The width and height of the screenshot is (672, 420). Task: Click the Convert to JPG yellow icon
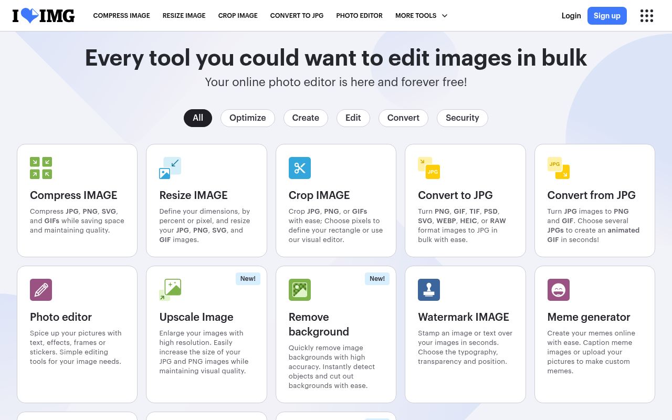429,168
